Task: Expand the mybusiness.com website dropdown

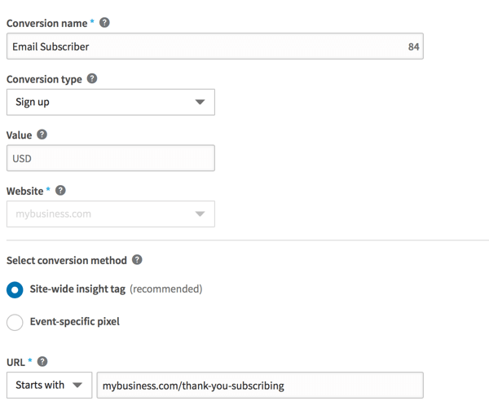Action: coord(110,214)
